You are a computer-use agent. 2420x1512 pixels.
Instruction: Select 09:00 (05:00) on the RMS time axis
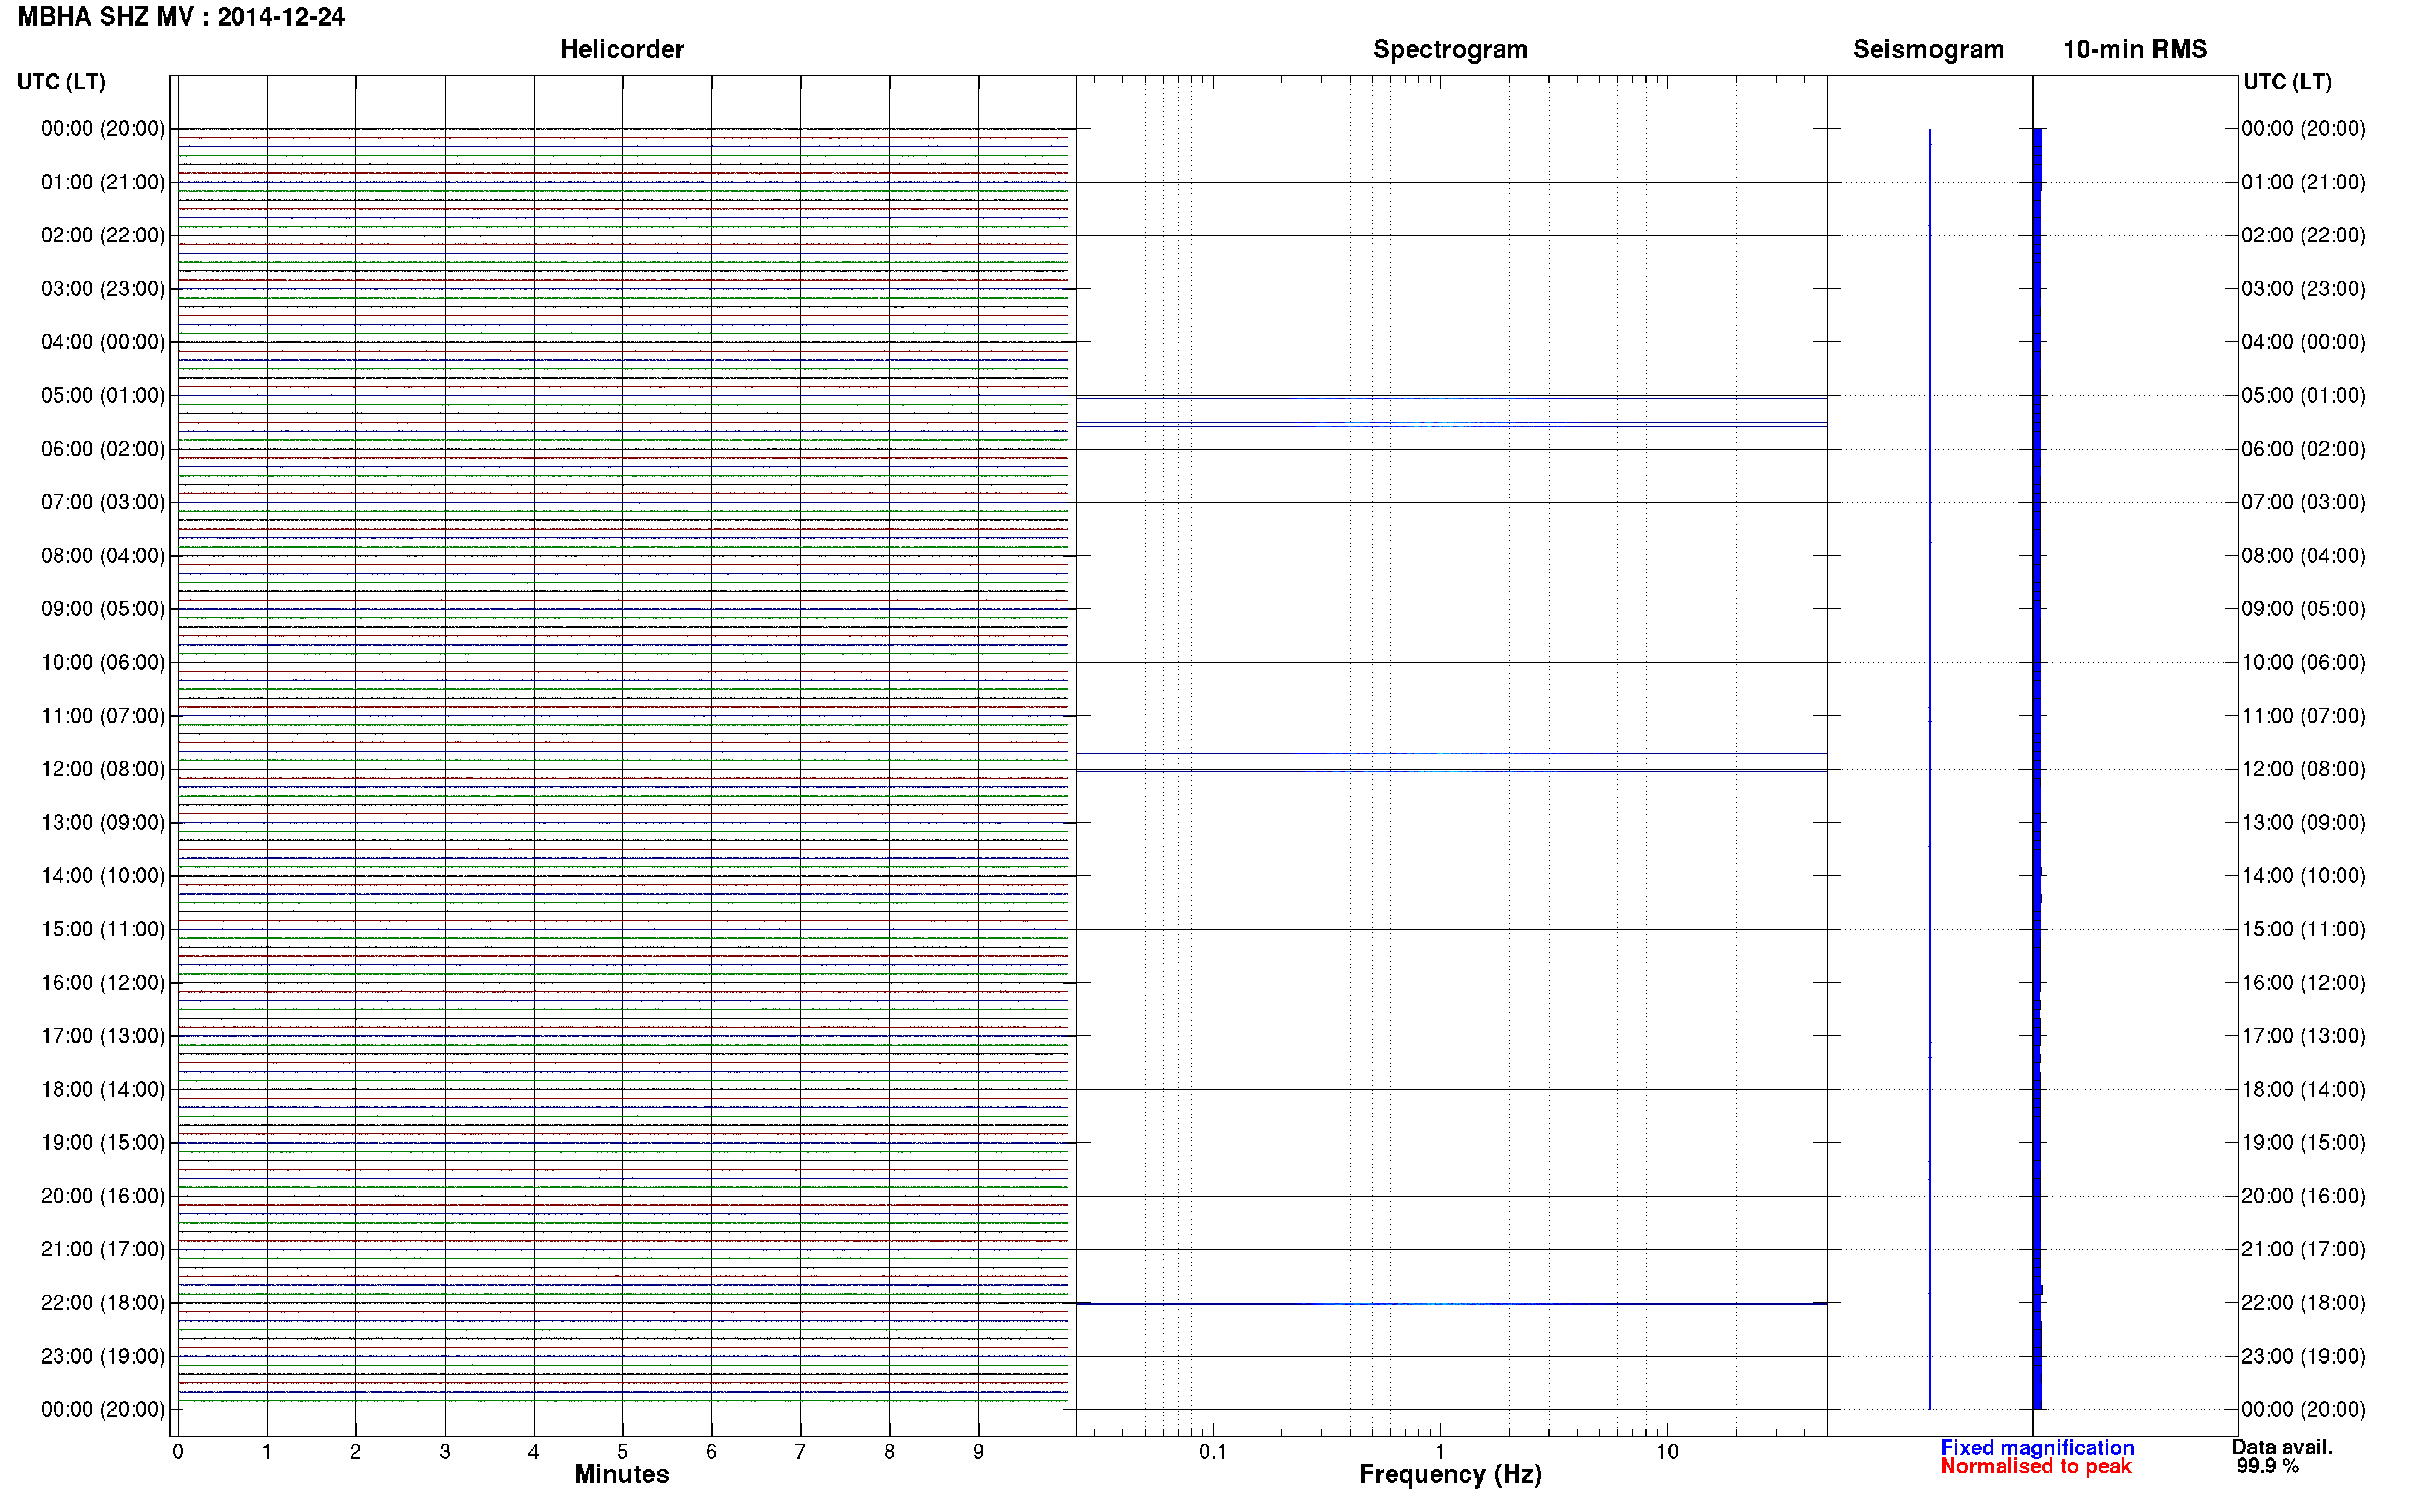[2303, 609]
